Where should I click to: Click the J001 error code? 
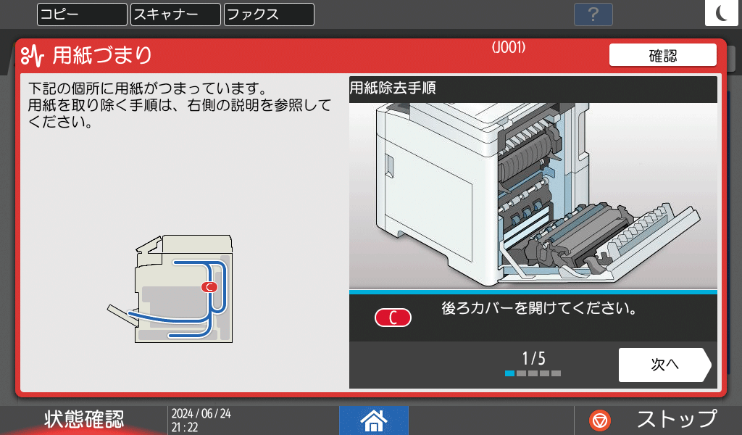[x=508, y=48]
